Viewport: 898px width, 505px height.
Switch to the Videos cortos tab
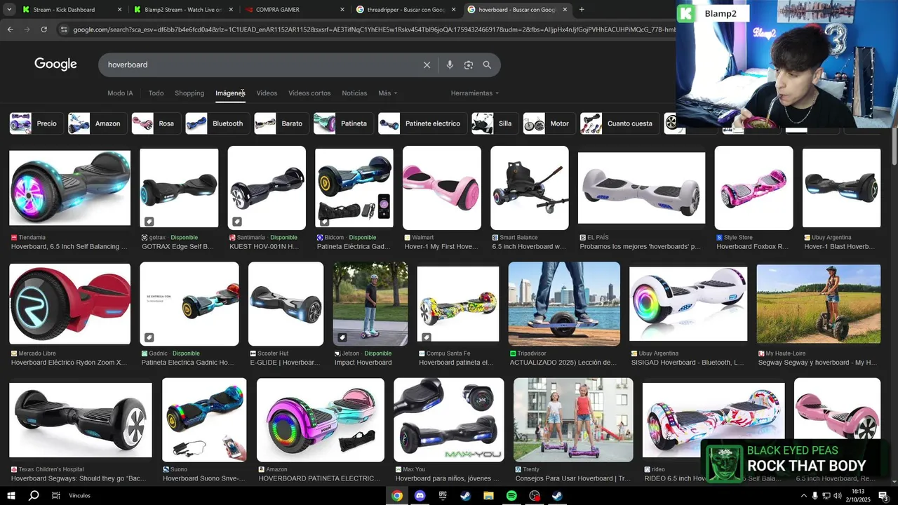point(309,93)
